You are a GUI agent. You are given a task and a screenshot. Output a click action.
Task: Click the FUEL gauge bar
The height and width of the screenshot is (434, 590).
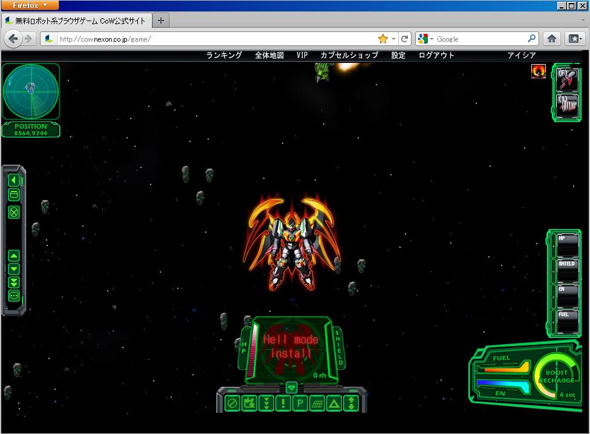503,367
